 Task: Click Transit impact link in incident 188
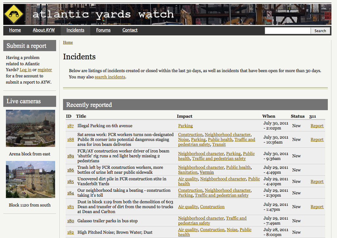coord(219,144)
